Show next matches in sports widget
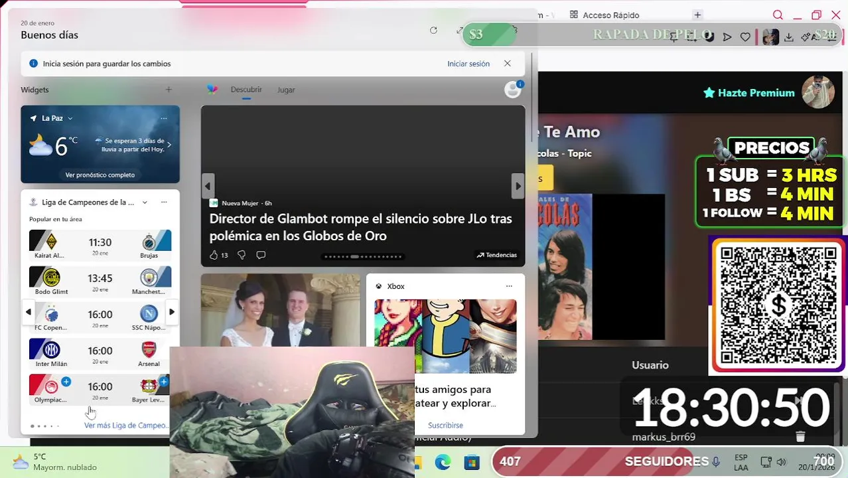 (172, 311)
